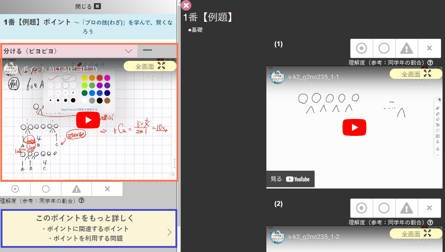445x252 pixels.
Task: Open 全画面 on the v-k2_g2no235_1-1 video
Action: point(416,74)
